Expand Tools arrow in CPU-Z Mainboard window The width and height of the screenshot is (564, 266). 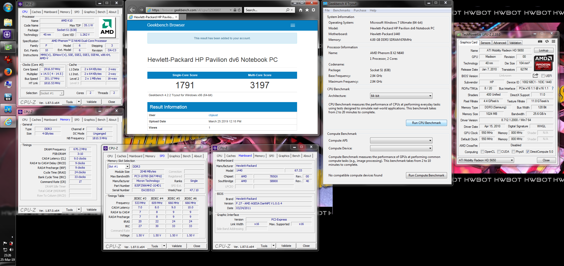pos(273,246)
